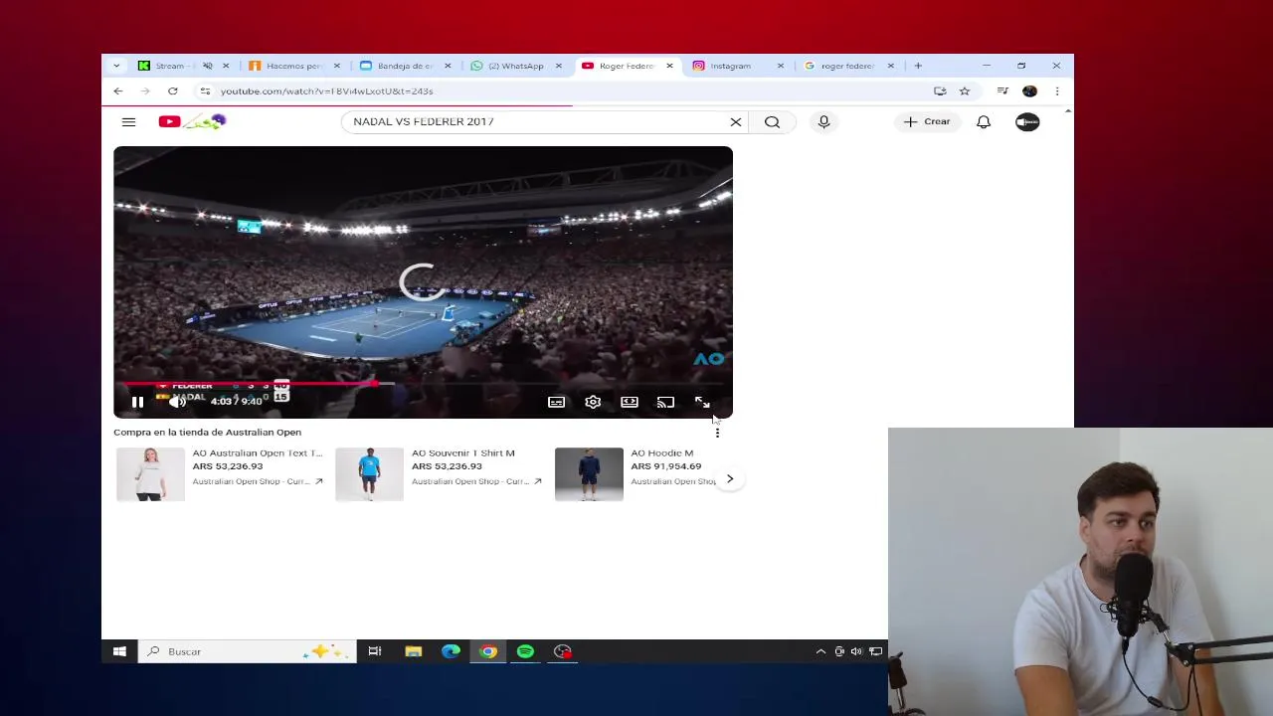Open the media control icon in Chrome toolbar
The height and width of the screenshot is (716, 1273).
[1002, 90]
